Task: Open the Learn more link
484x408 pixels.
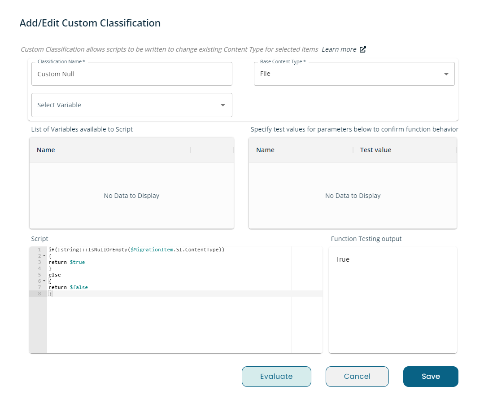Action: (339, 49)
